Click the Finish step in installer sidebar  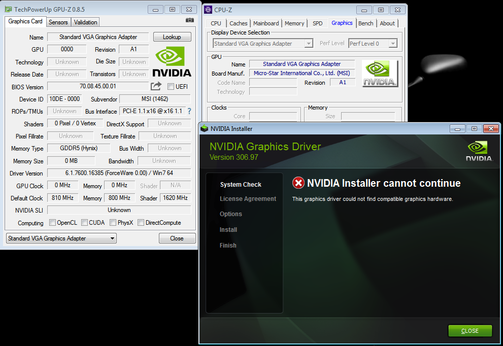click(x=228, y=246)
